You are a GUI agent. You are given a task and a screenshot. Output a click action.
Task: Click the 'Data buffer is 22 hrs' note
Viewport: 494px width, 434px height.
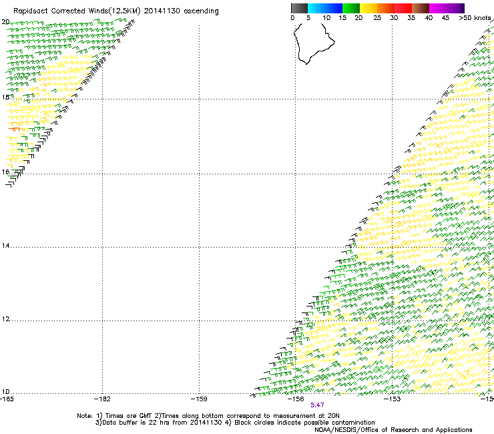pos(235,423)
